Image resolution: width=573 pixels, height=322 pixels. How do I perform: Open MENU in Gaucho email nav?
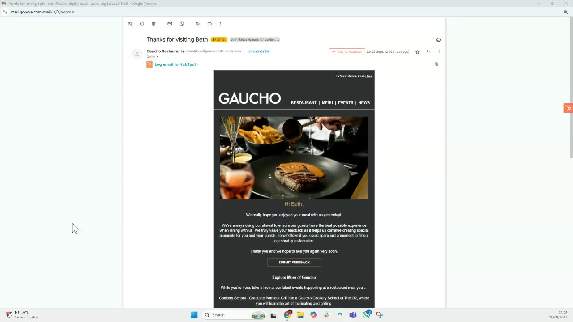(x=327, y=102)
